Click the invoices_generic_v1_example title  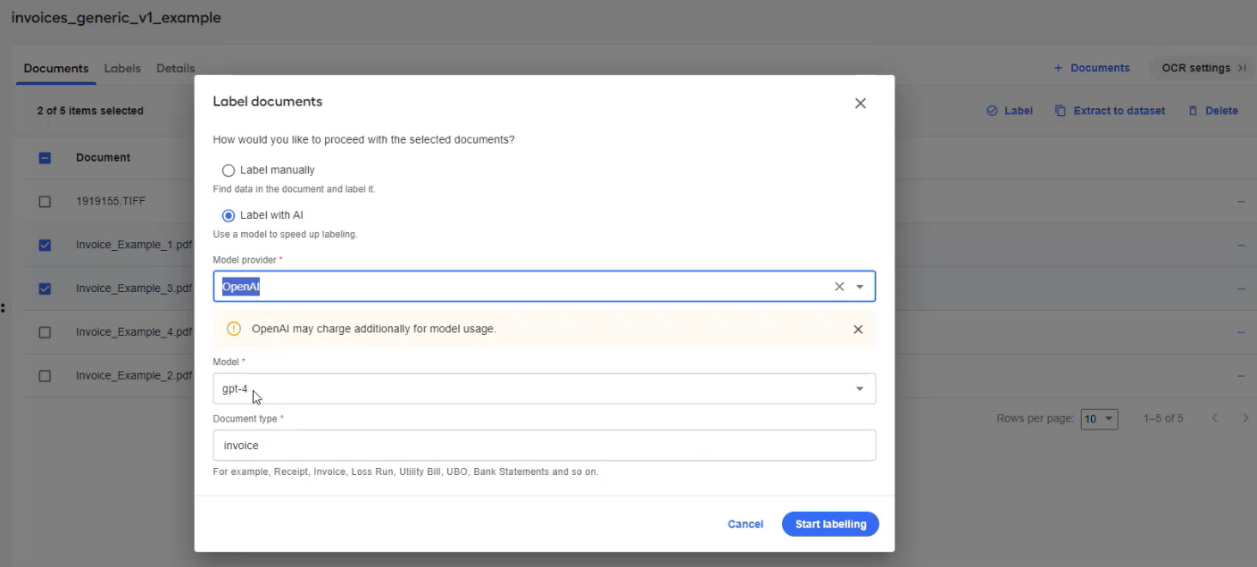coord(116,18)
